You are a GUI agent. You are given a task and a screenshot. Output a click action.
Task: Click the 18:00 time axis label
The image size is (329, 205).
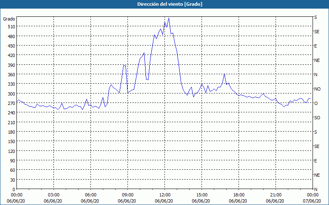[239, 195]
